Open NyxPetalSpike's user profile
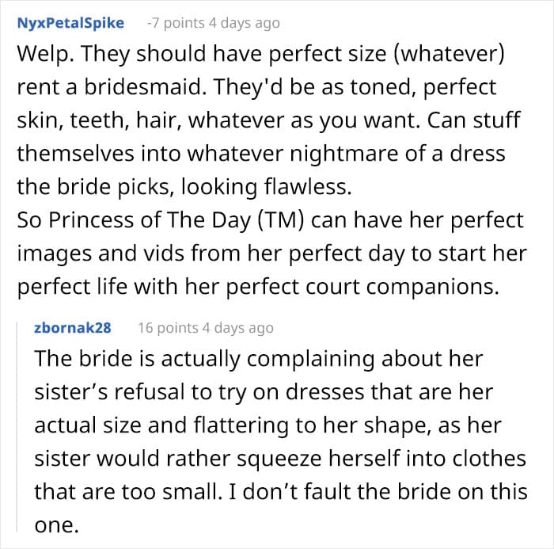 pos(70,23)
